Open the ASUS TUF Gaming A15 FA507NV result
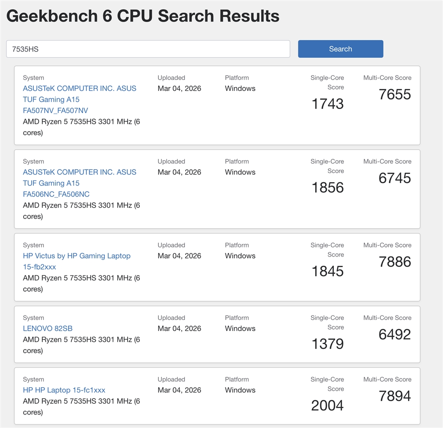The height and width of the screenshot is (428, 443). [80, 99]
